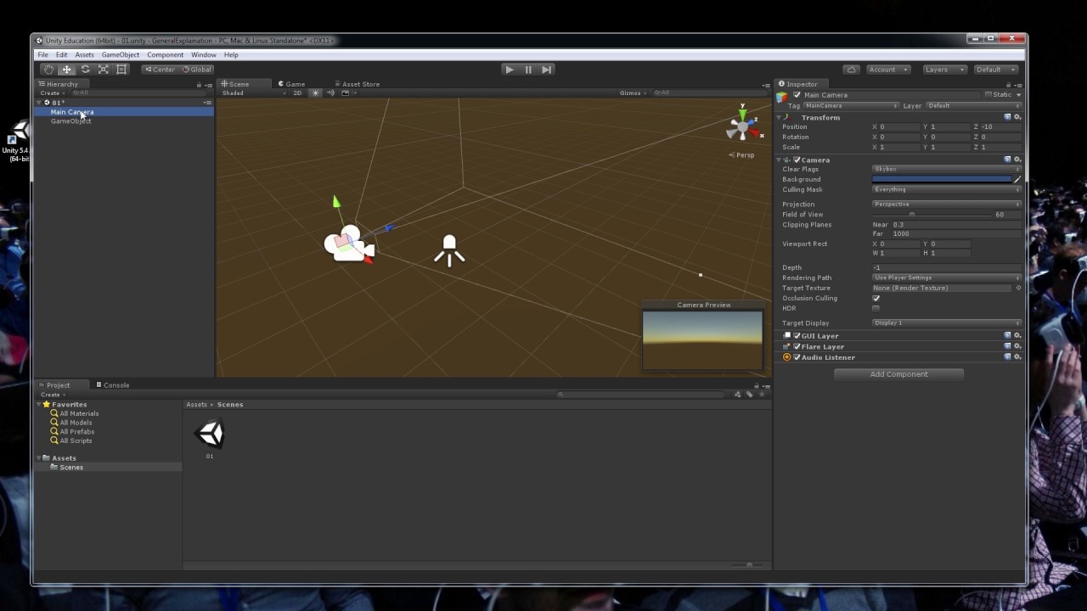1087x611 pixels.
Task: Click the Add Component button
Action: [898, 374]
